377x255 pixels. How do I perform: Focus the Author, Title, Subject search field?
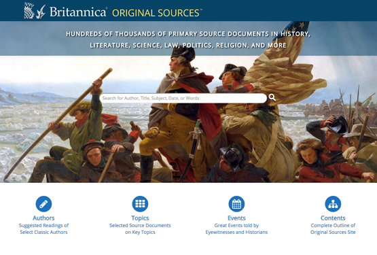coord(183,98)
